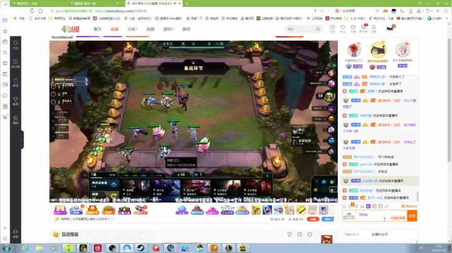
Task: Collapse browser sidebar with bottom arrow
Action: point(5,239)
